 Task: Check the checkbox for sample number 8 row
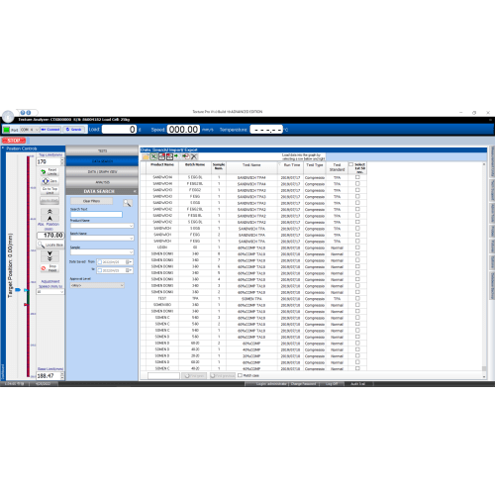(357, 253)
